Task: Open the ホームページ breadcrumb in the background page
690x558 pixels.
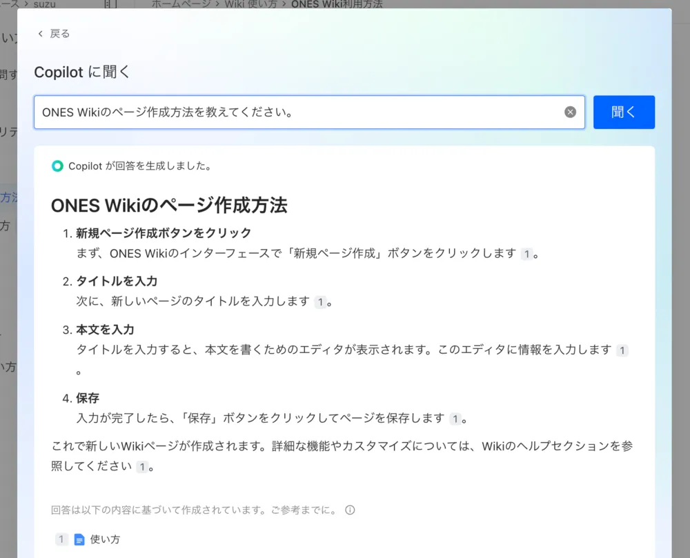Action: pyautogui.click(x=181, y=4)
